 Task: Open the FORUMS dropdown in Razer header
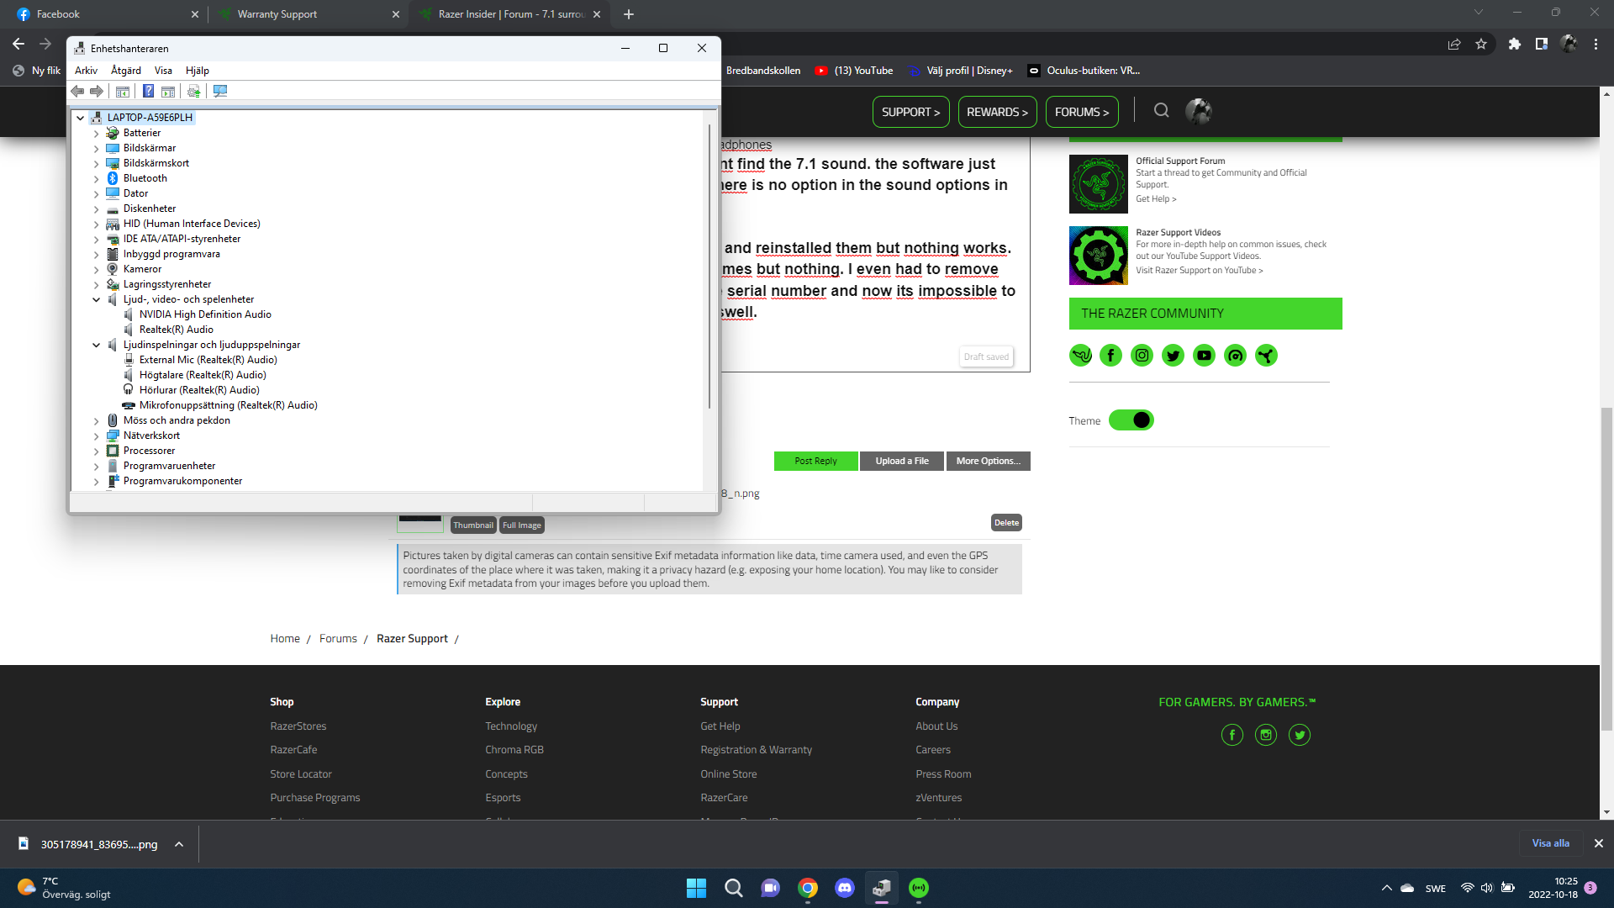point(1082,112)
